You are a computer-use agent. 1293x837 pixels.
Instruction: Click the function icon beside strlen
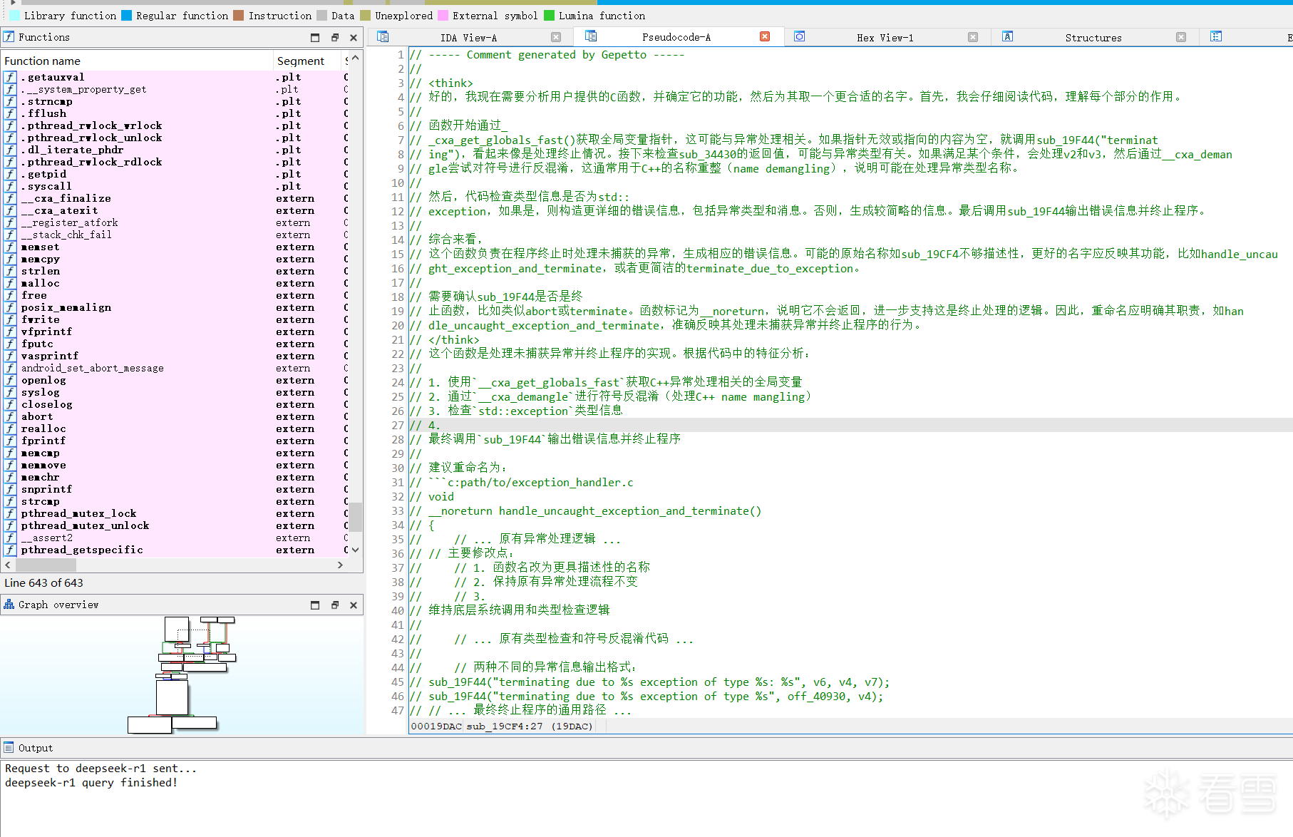click(x=10, y=271)
